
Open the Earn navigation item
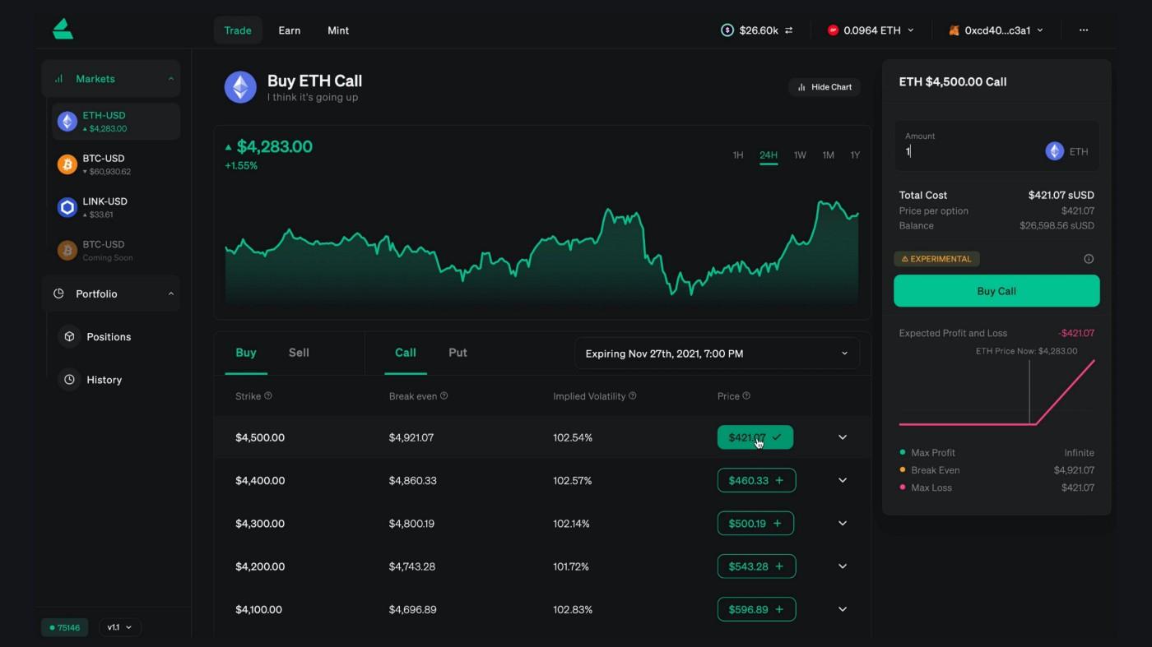click(289, 30)
